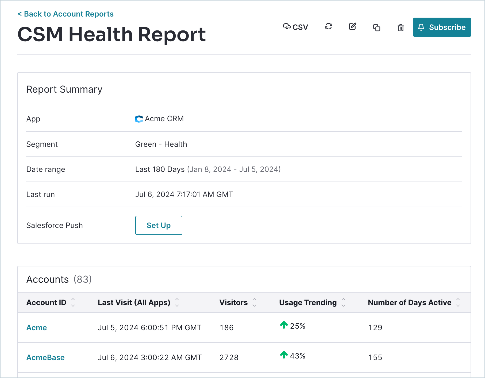Click the green up arrow beside 25%
The width and height of the screenshot is (485, 378).
[284, 325]
